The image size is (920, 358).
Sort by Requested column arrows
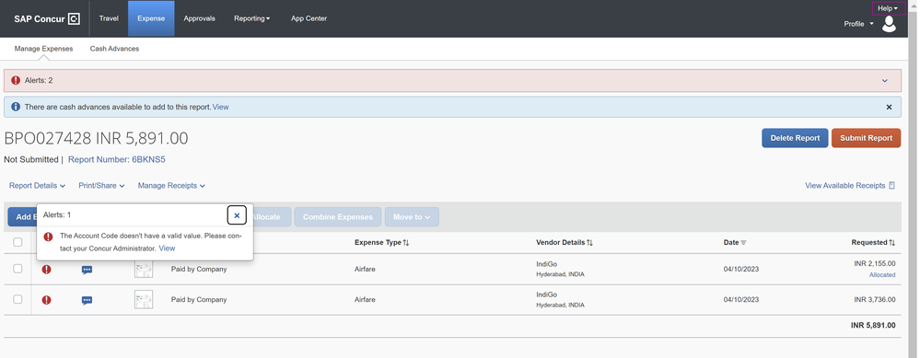tap(892, 243)
